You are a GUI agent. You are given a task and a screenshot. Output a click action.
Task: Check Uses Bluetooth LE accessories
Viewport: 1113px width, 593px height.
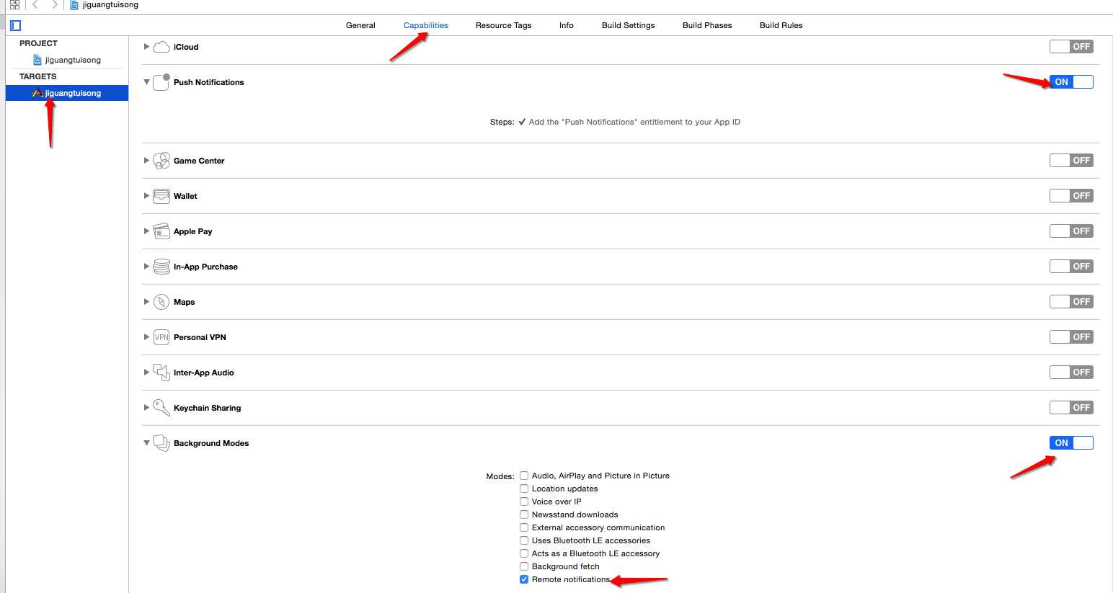coord(524,540)
